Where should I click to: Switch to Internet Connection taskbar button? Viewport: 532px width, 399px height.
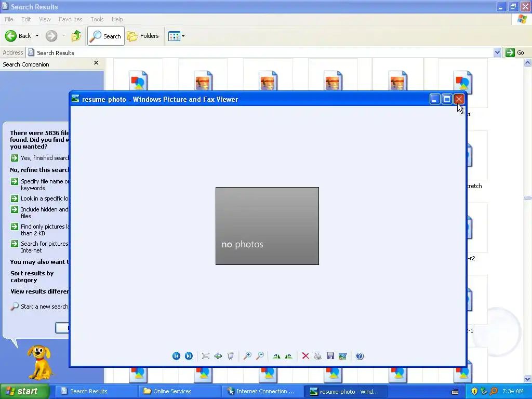[262, 391]
